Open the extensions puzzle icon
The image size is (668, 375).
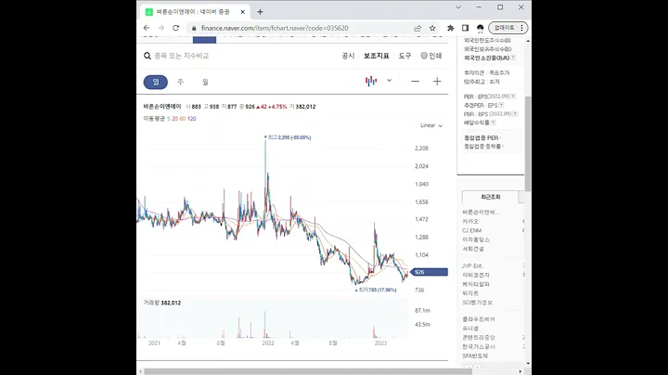[450, 28]
